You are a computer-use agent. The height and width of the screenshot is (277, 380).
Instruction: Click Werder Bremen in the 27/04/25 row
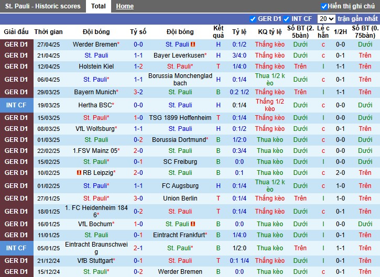tap(95, 45)
